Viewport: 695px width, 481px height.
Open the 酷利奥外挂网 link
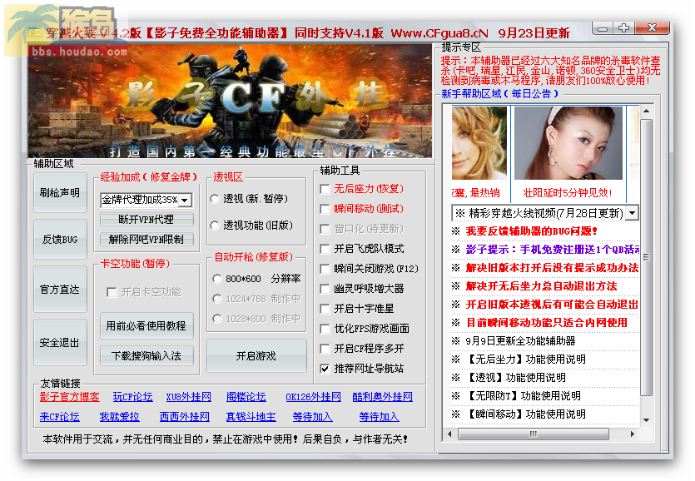coord(383,397)
